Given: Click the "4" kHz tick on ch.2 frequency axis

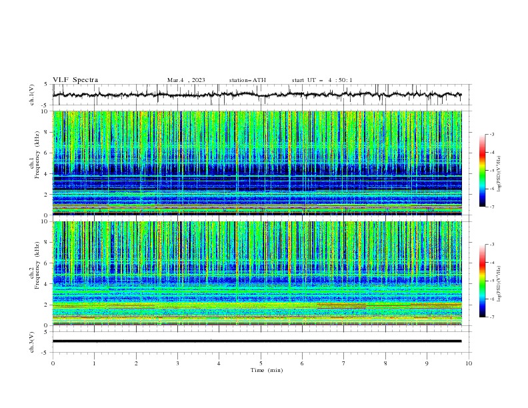Looking at the screenshot, I should [47, 284].
